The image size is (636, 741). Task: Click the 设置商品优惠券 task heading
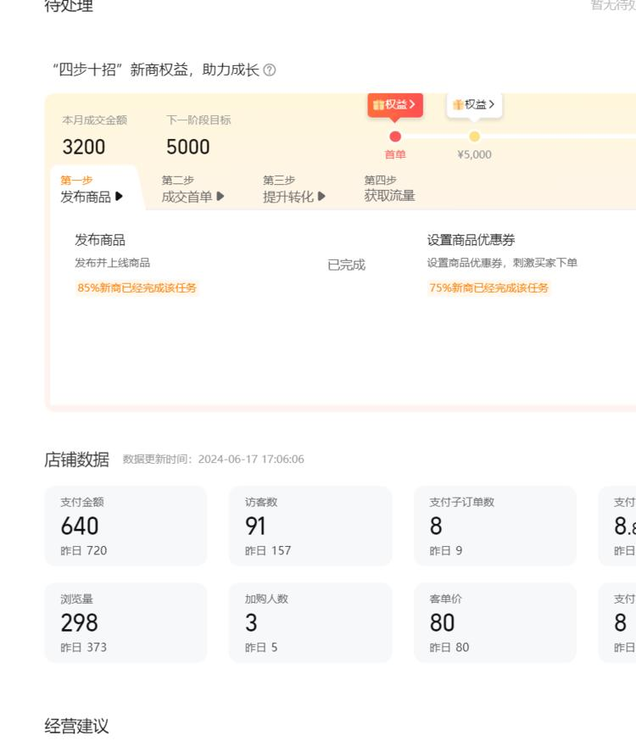(x=471, y=240)
